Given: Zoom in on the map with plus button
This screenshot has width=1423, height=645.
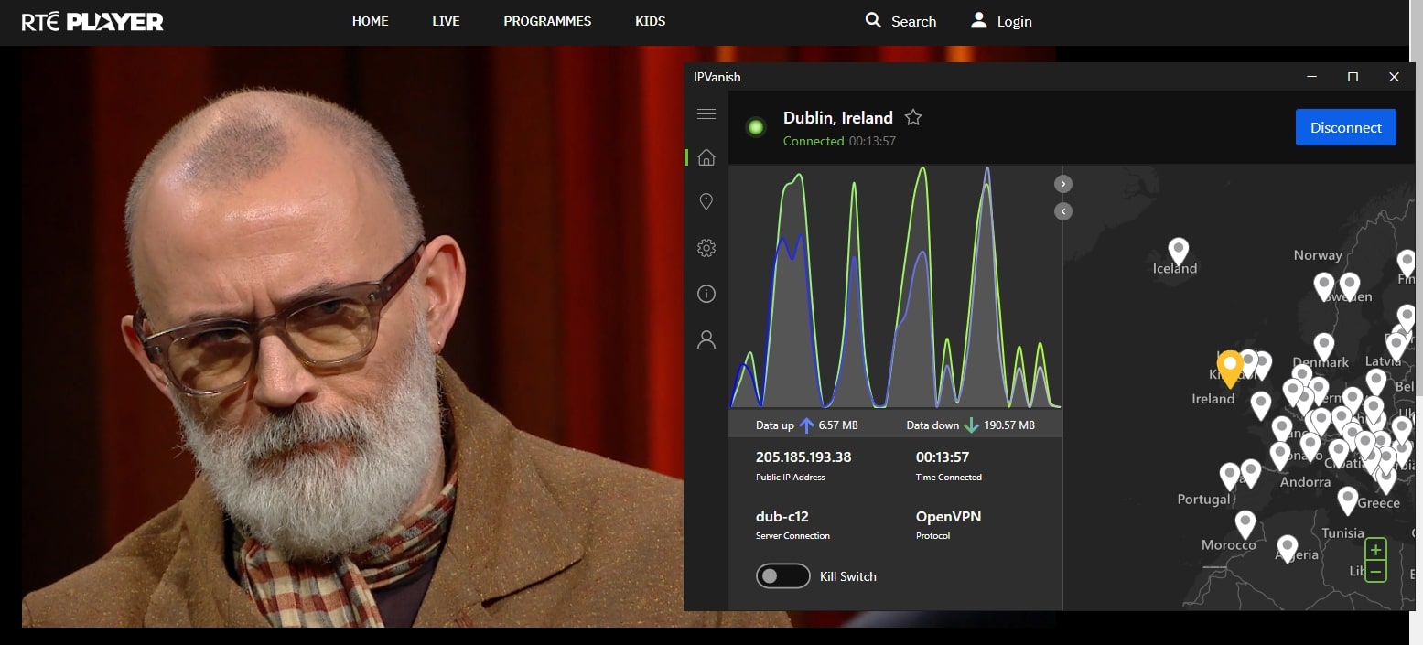Looking at the screenshot, I should tap(1375, 550).
